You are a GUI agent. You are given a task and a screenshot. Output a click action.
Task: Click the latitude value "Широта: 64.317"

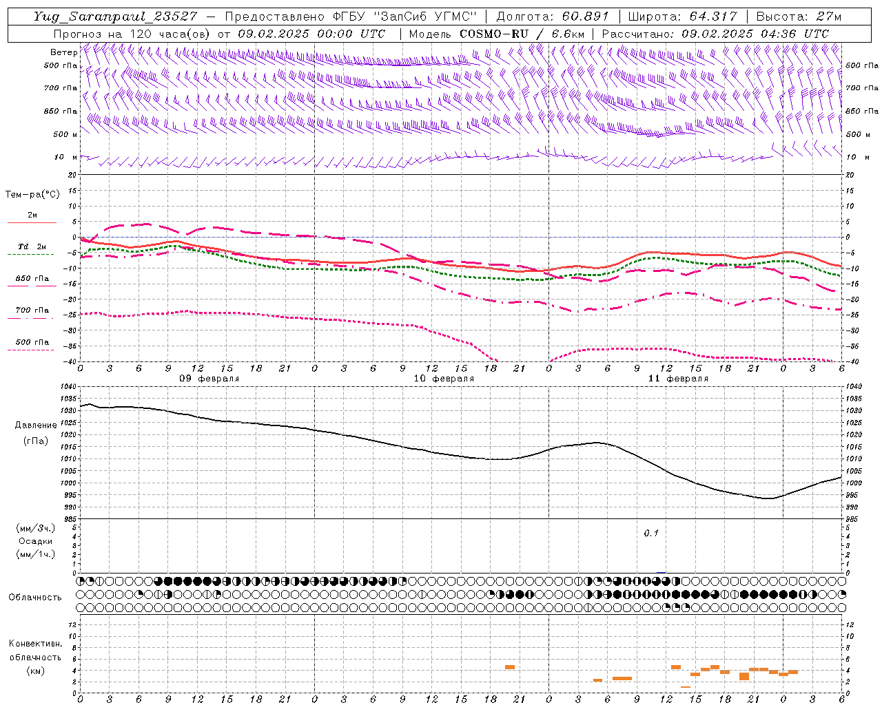coord(682,17)
